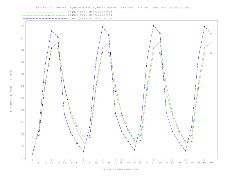Click blue GFS triangle marker at hour 57 peak
The image size is (230, 177).
(154, 25)
